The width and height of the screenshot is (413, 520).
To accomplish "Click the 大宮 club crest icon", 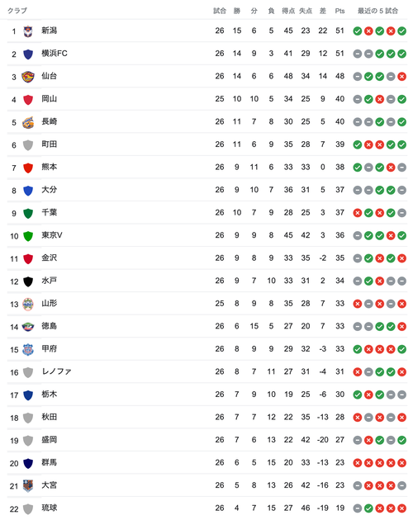I will pos(28,486).
